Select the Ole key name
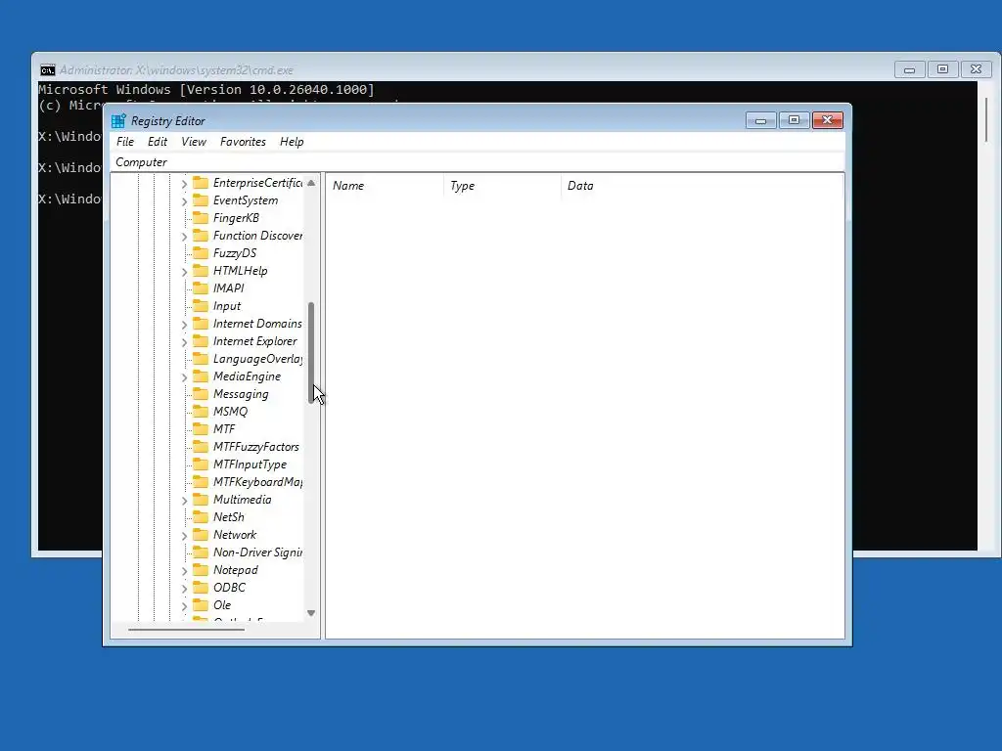The width and height of the screenshot is (1002, 751). click(x=222, y=604)
